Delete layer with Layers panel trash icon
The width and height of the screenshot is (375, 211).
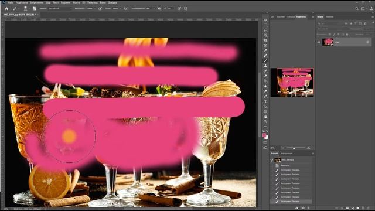[x=369, y=208]
